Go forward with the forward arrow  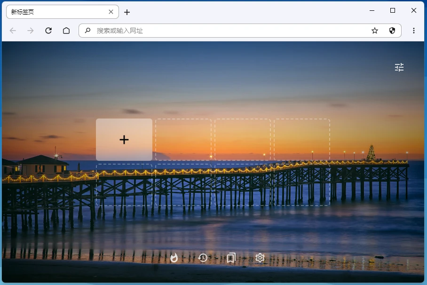click(x=31, y=31)
